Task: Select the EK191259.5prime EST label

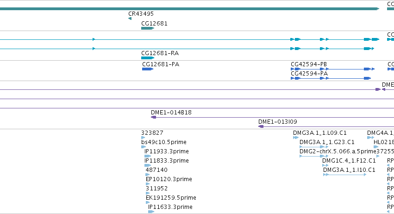Action: 171,198
